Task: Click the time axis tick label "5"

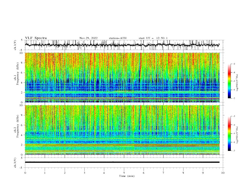Action: click(x=124, y=173)
